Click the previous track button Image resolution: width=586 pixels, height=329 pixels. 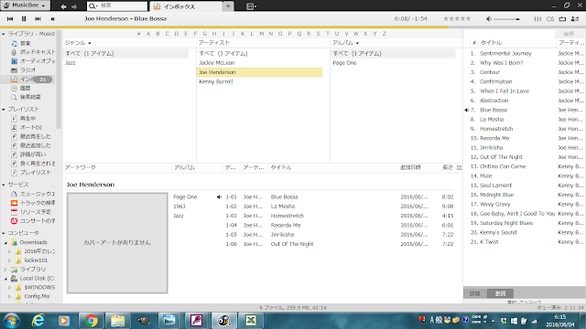click(x=10, y=18)
